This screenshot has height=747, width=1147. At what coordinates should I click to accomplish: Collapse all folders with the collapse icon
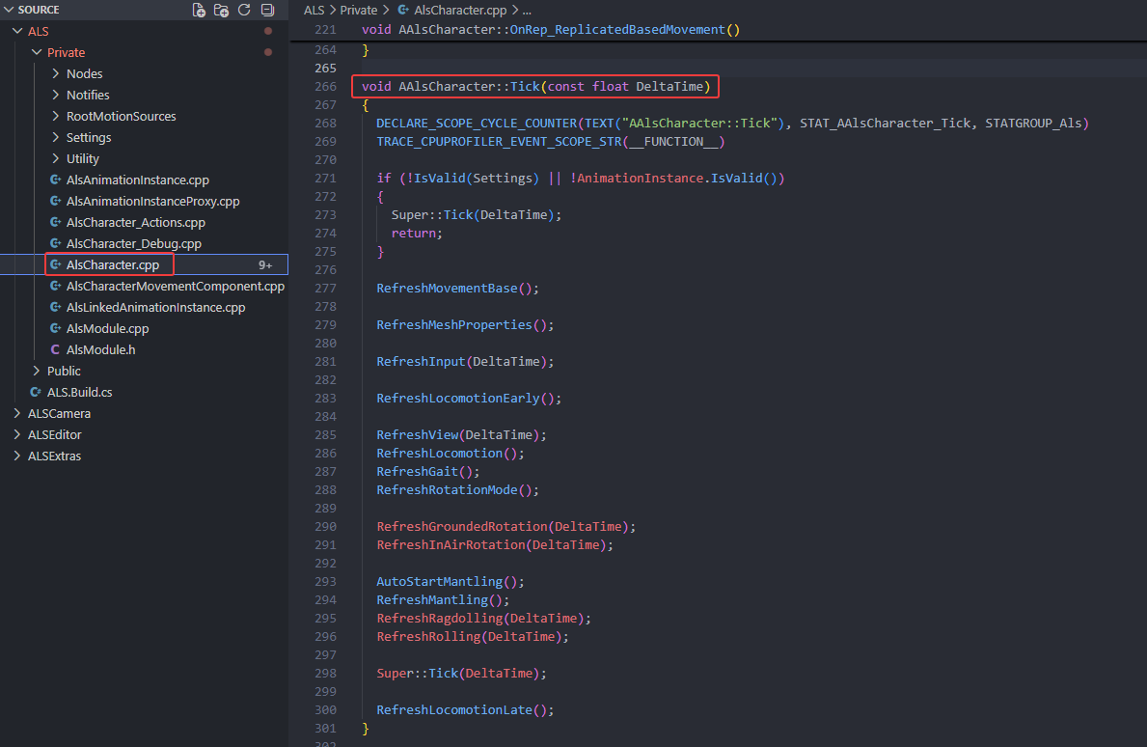268,10
